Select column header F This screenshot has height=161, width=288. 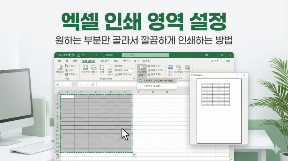[x=139, y=92]
